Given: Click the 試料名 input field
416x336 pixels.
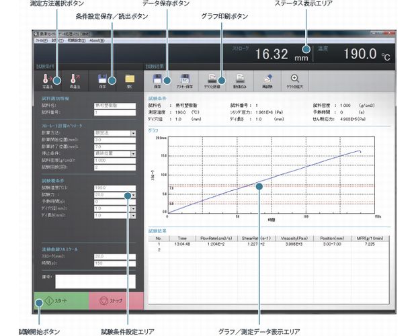Looking at the screenshot, I should coord(115,106).
